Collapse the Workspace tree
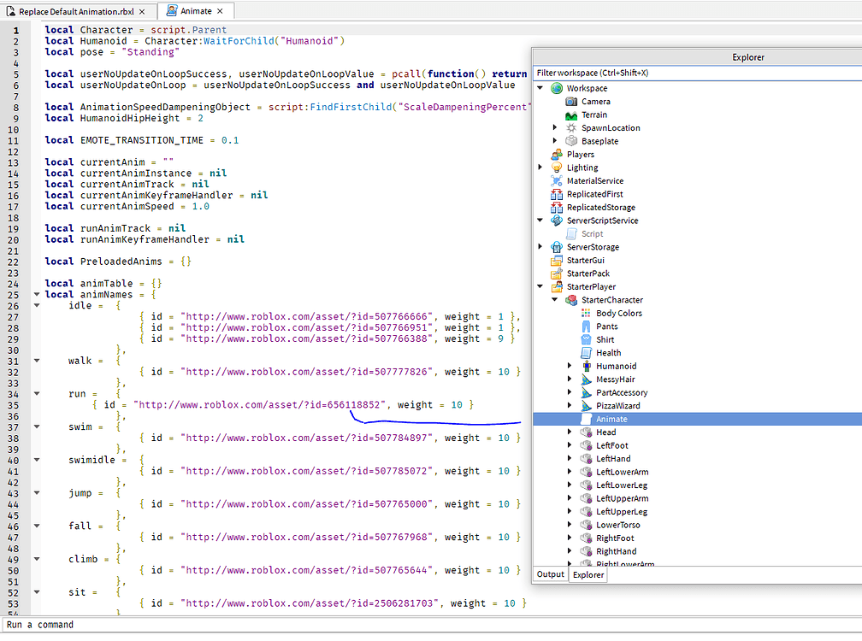Viewport: 862px width, 641px height. pyautogui.click(x=540, y=88)
